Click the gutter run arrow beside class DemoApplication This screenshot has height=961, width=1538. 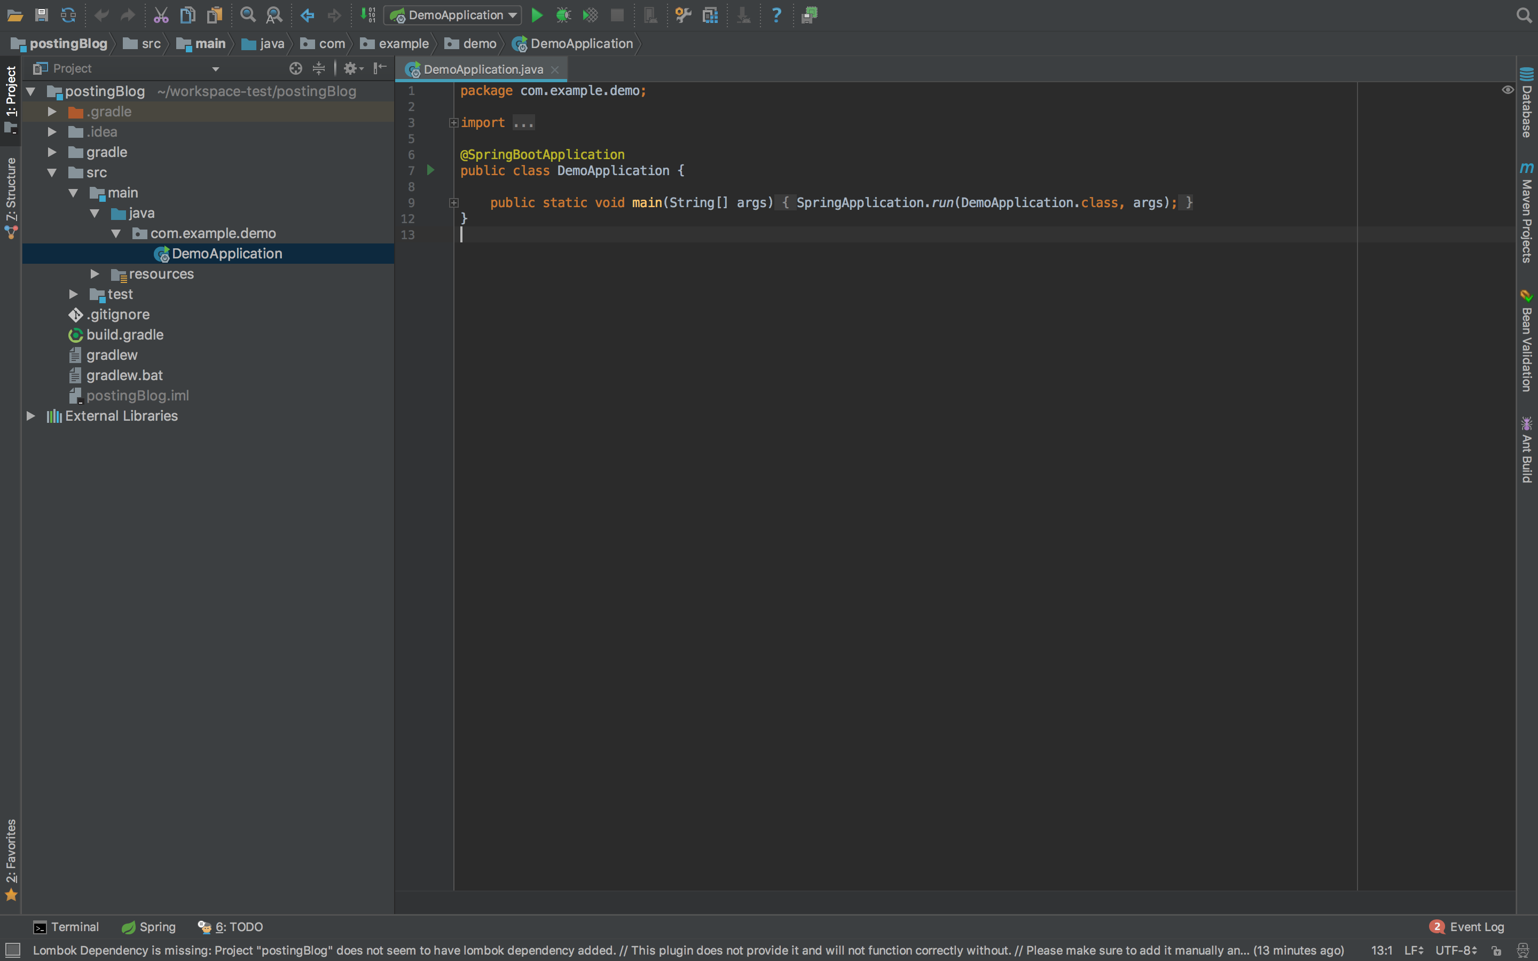point(430,170)
